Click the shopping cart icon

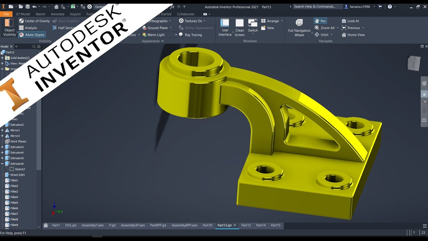click(x=380, y=7)
